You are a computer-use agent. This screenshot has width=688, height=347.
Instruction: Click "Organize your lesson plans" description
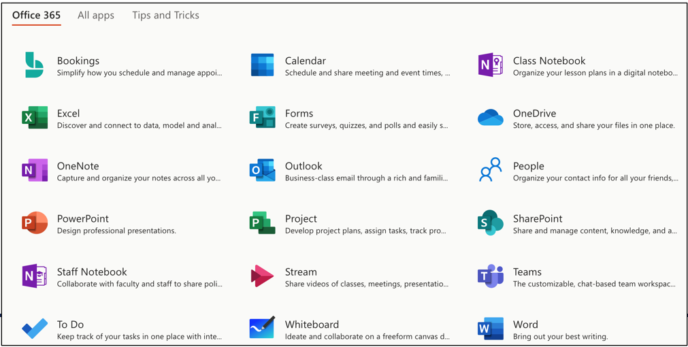tap(595, 73)
